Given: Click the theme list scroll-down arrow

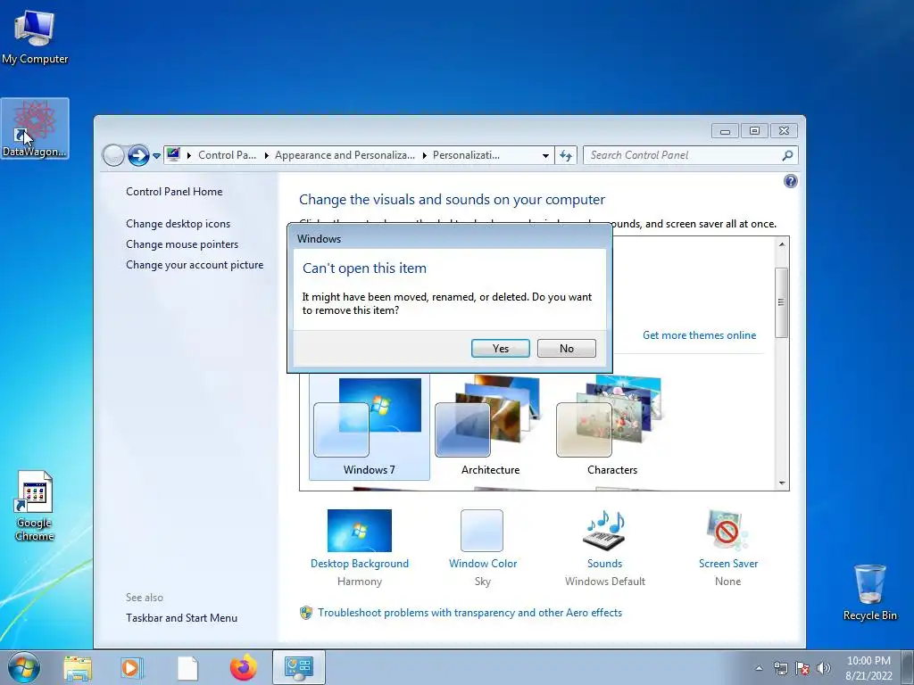Looking at the screenshot, I should click(x=782, y=483).
